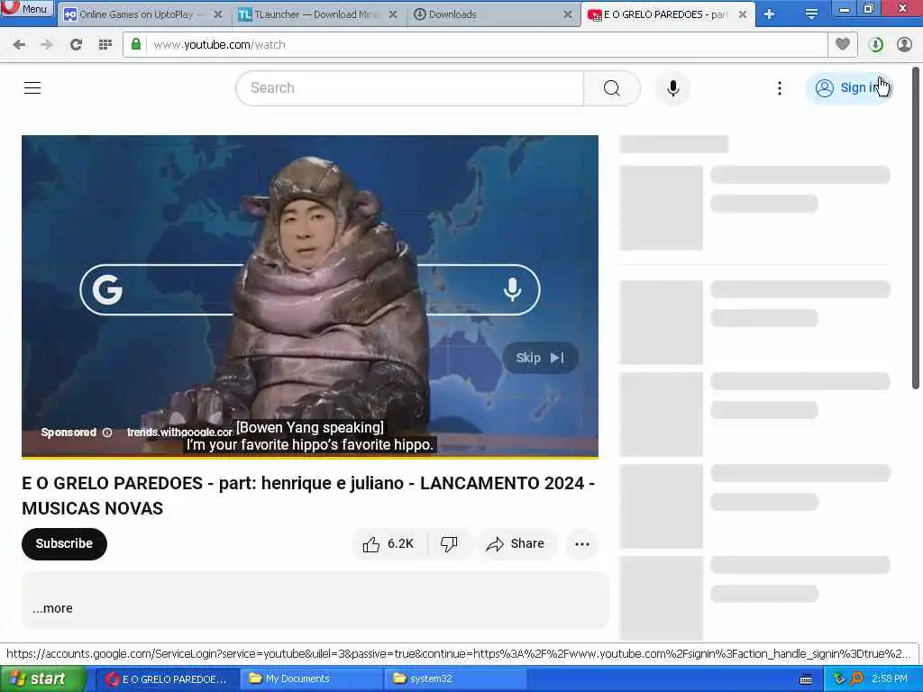
Task: Click Sign in button
Action: (850, 87)
